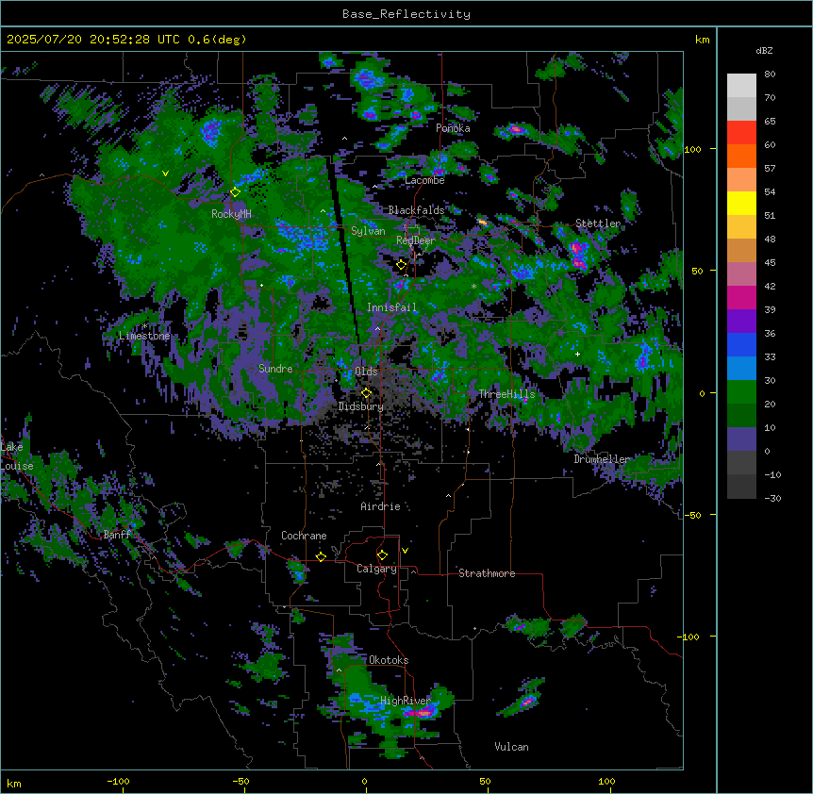Click the Base_Reflectivity title text
This screenshot has height=794, width=813.
tap(406, 14)
